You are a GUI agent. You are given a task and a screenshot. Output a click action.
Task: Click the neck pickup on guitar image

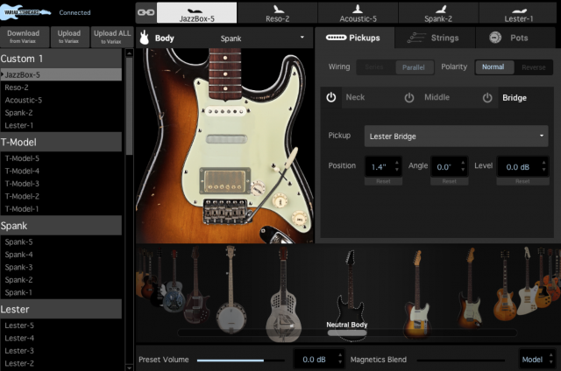point(225,111)
